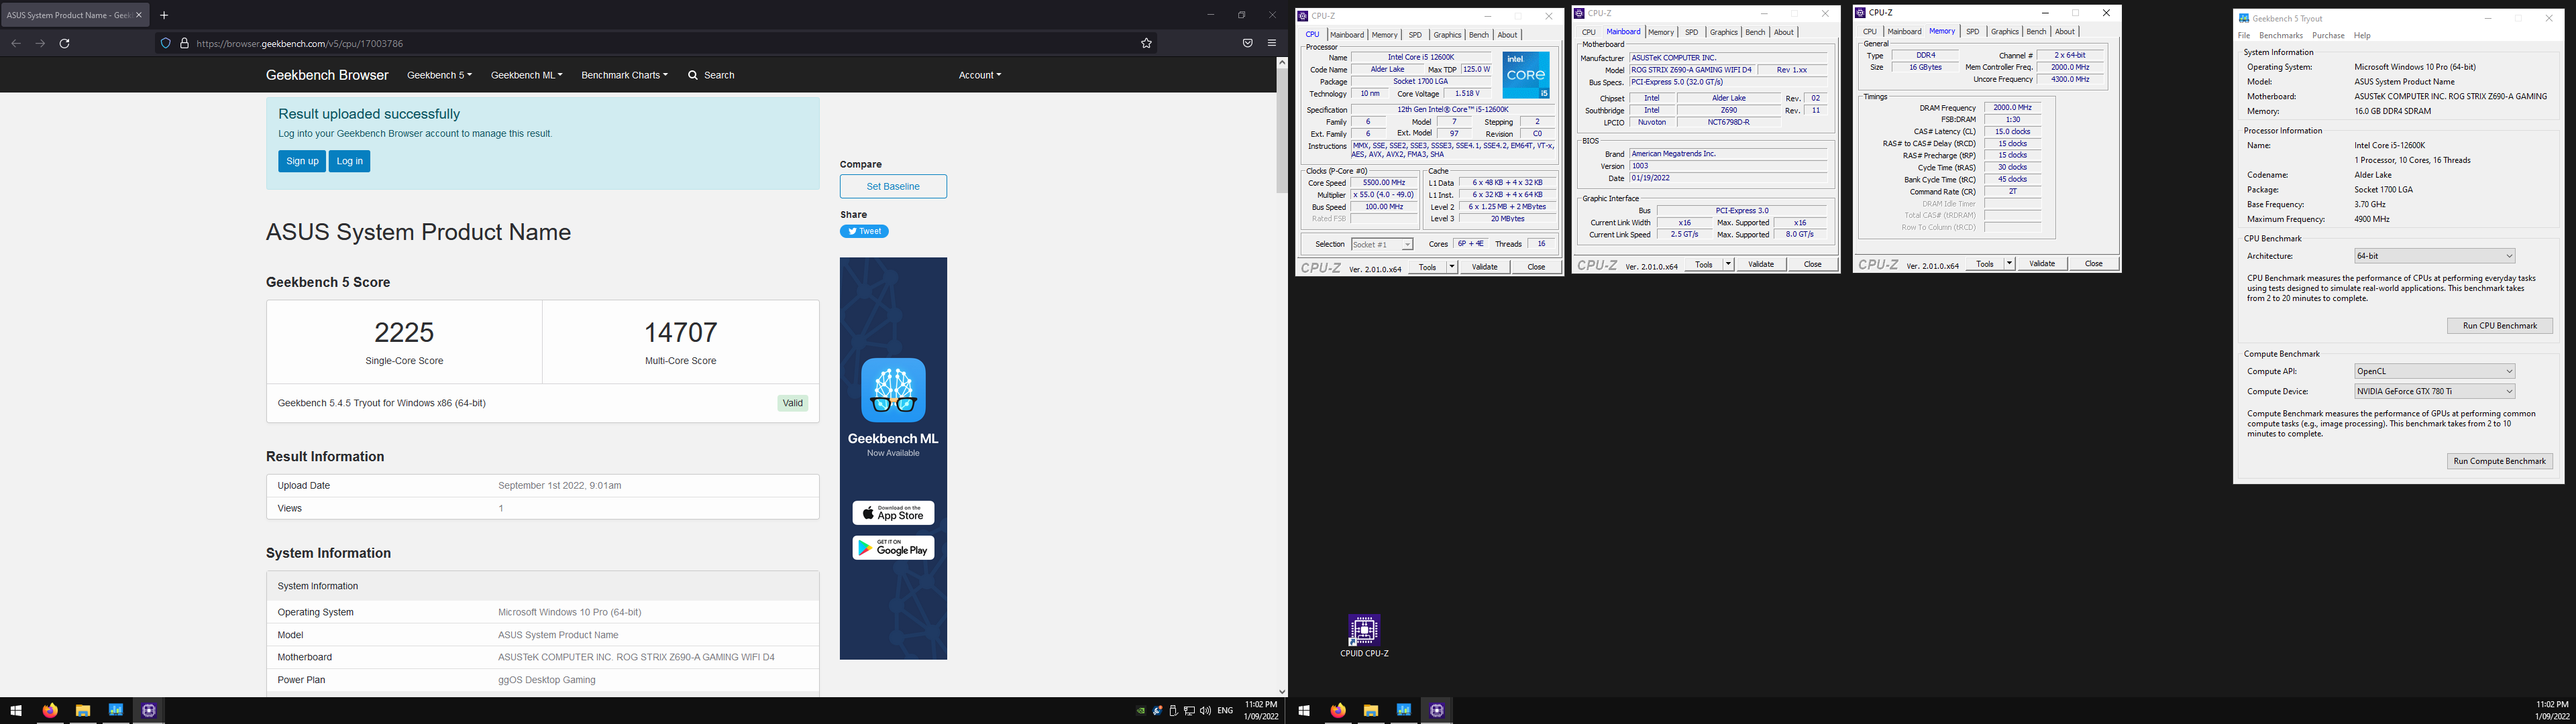Open the Get it on Google Play badge

tap(893, 548)
